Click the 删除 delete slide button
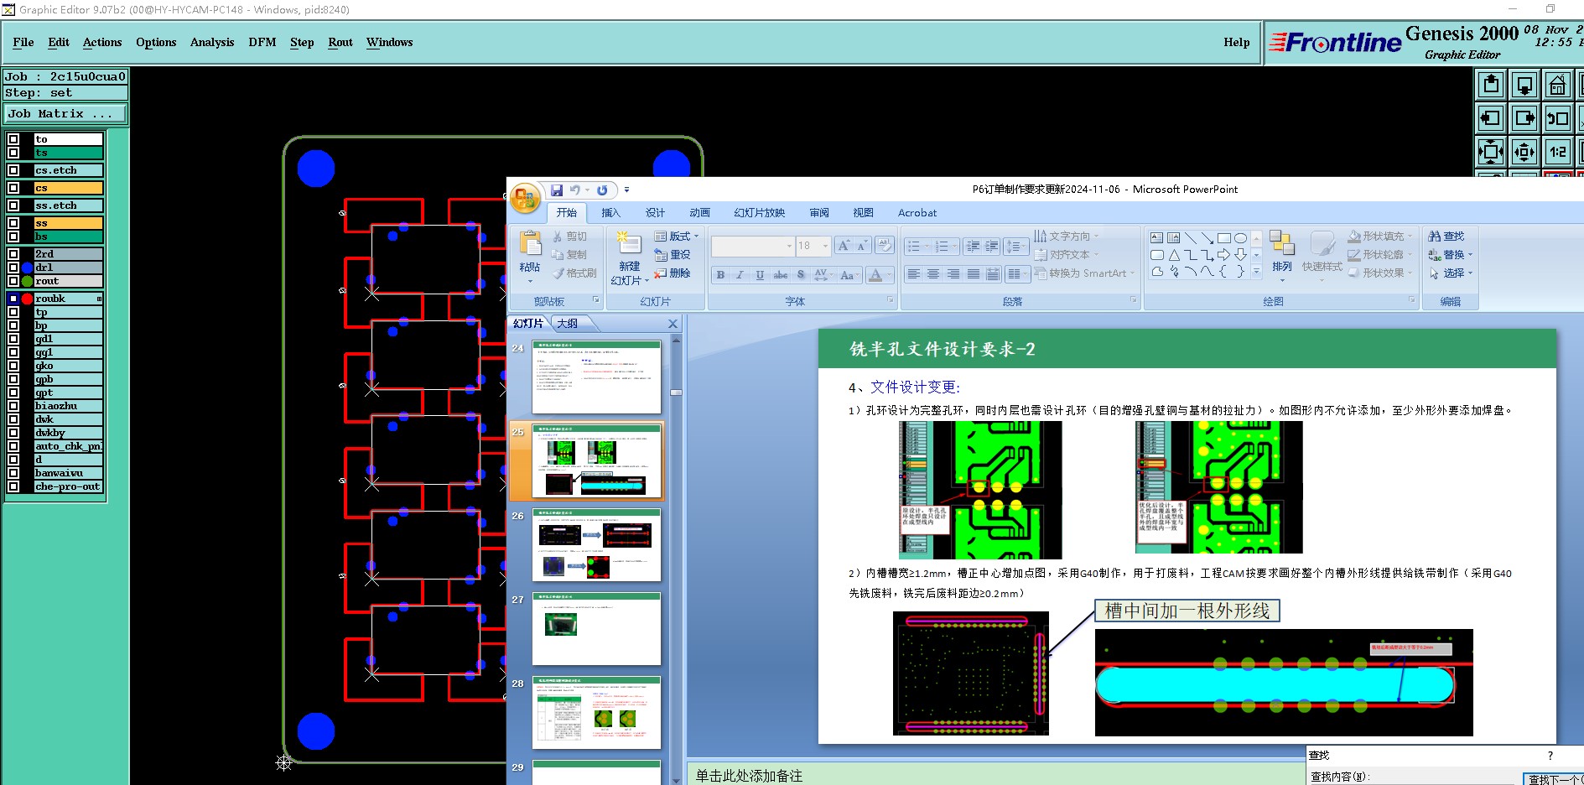Screen dimensions: 1584x785 tap(673, 273)
